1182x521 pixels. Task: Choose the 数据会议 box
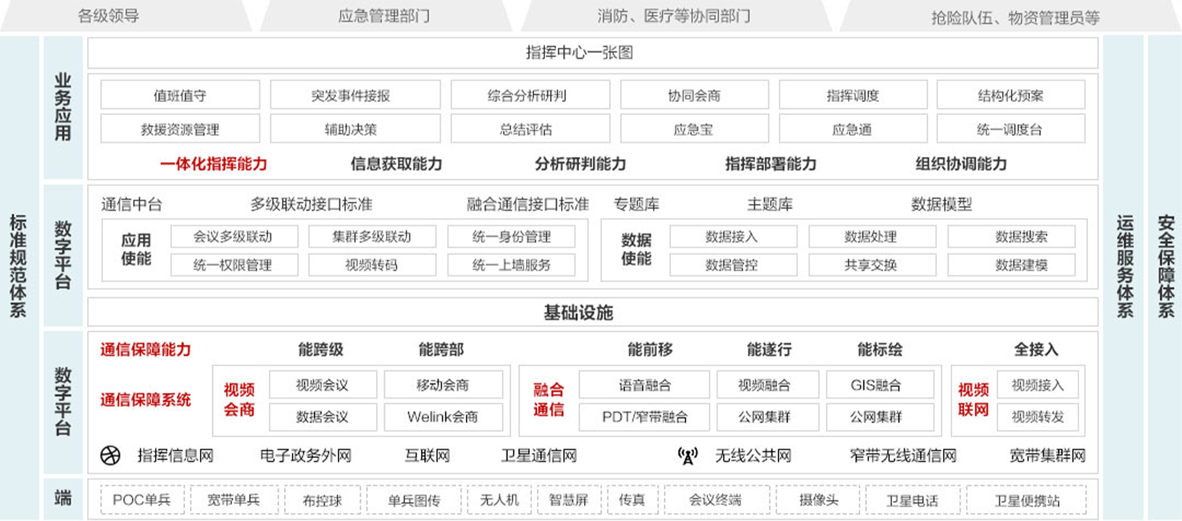pyautogui.click(x=323, y=417)
